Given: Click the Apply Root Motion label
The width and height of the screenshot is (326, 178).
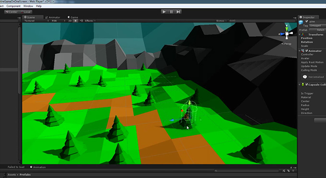Looking at the screenshot, I should (x=312, y=62).
